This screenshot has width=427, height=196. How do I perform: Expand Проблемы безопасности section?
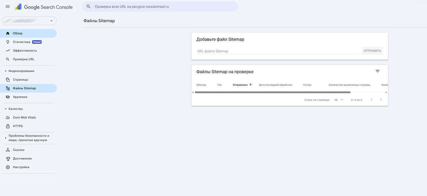pos(6,138)
